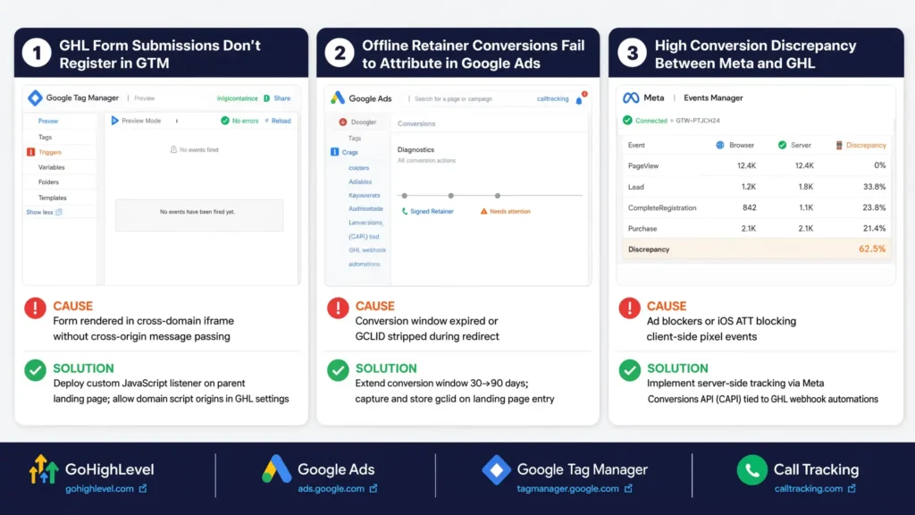Click the Share icon in Tag Manager header

[266, 98]
